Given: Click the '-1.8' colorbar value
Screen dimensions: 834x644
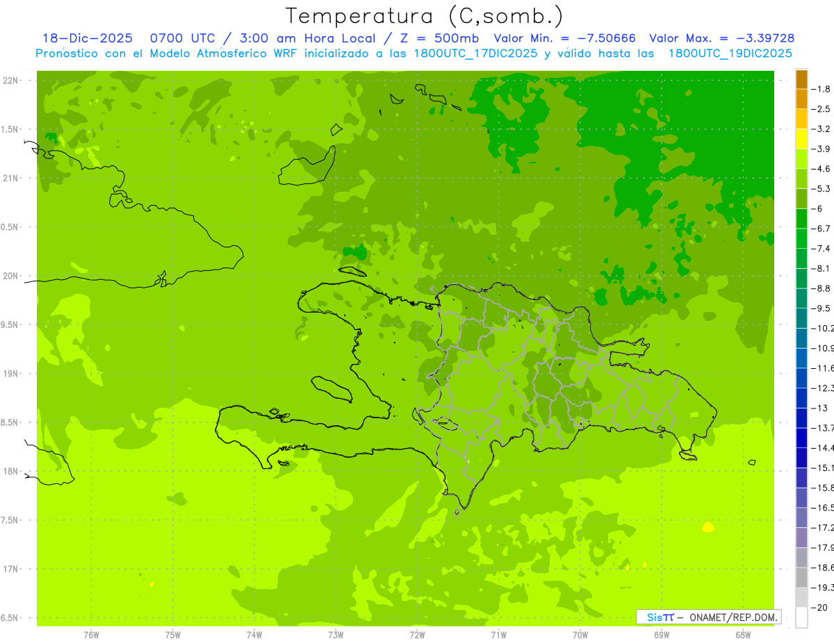Looking at the screenshot, I should coord(821,89).
